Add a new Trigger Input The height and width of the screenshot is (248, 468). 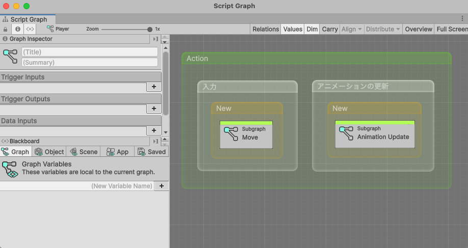tap(154, 87)
